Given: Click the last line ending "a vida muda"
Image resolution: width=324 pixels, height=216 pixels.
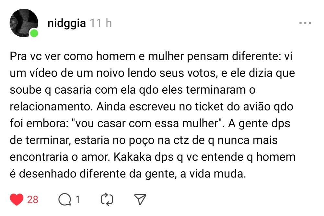Looking at the screenshot, I should (126, 175).
